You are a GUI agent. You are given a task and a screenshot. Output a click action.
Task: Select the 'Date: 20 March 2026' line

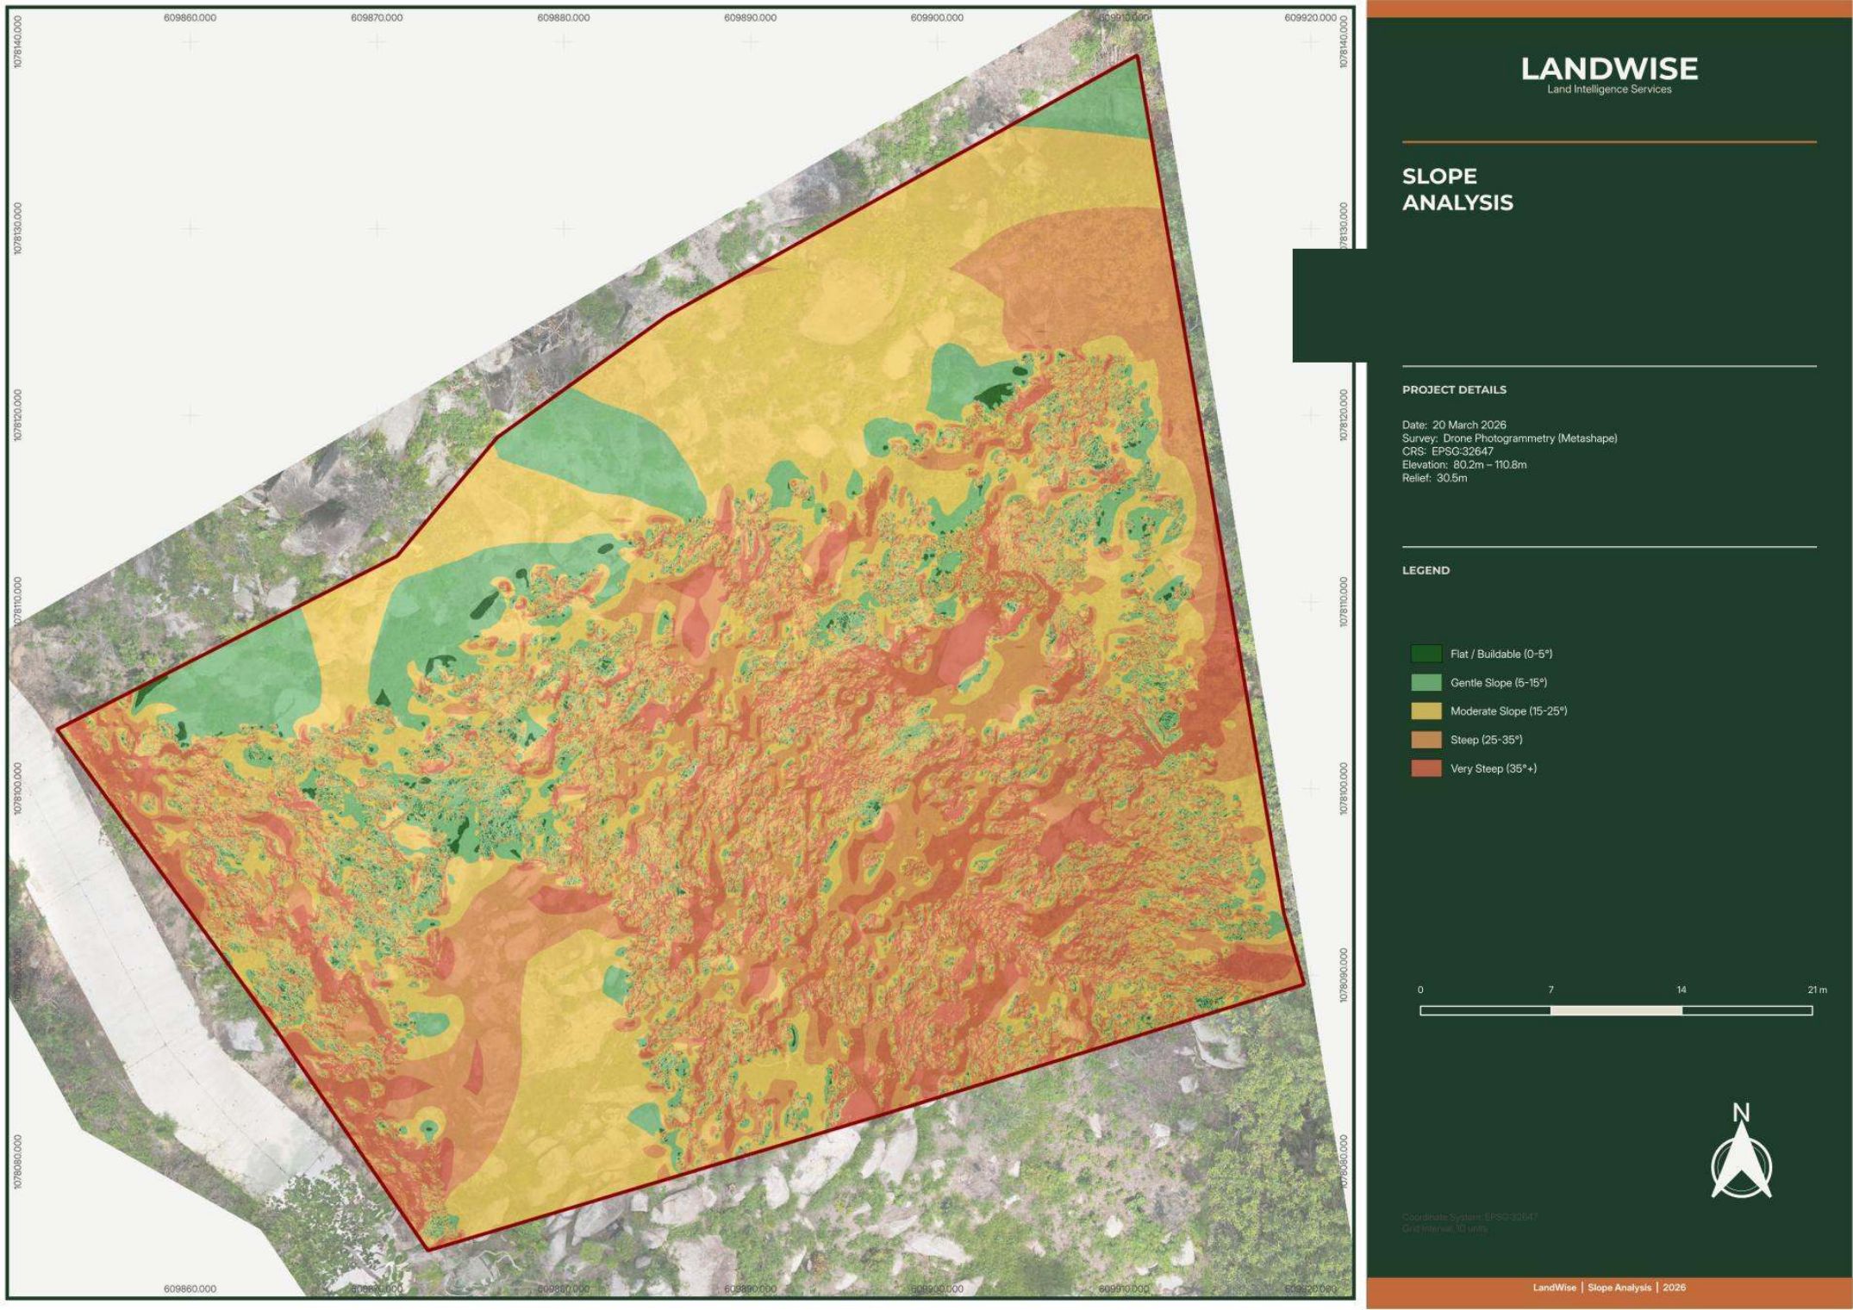(1454, 425)
